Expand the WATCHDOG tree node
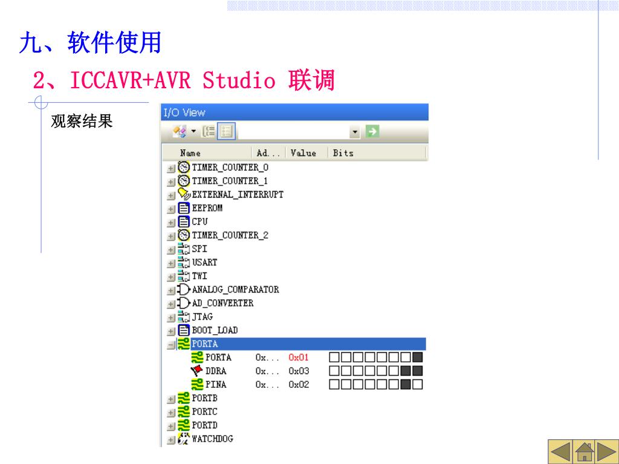The height and width of the screenshot is (464, 619). 170,440
